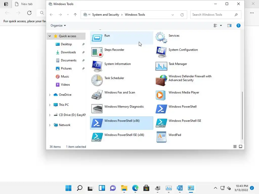Open Windows Defender Firewall icon
Screen dimensions: 259x194
point(161,80)
